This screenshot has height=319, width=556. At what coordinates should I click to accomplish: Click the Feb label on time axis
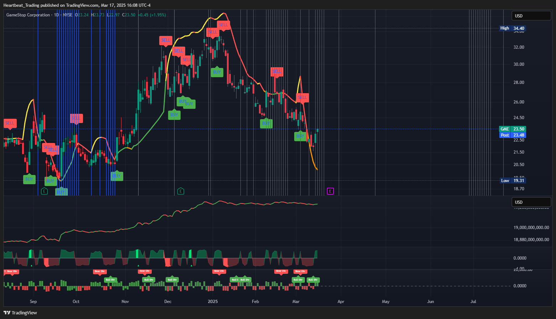(x=255, y=302)
